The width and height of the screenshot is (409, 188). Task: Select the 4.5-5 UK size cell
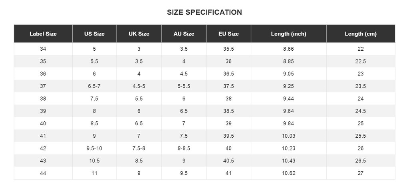[x=139, y=86]
